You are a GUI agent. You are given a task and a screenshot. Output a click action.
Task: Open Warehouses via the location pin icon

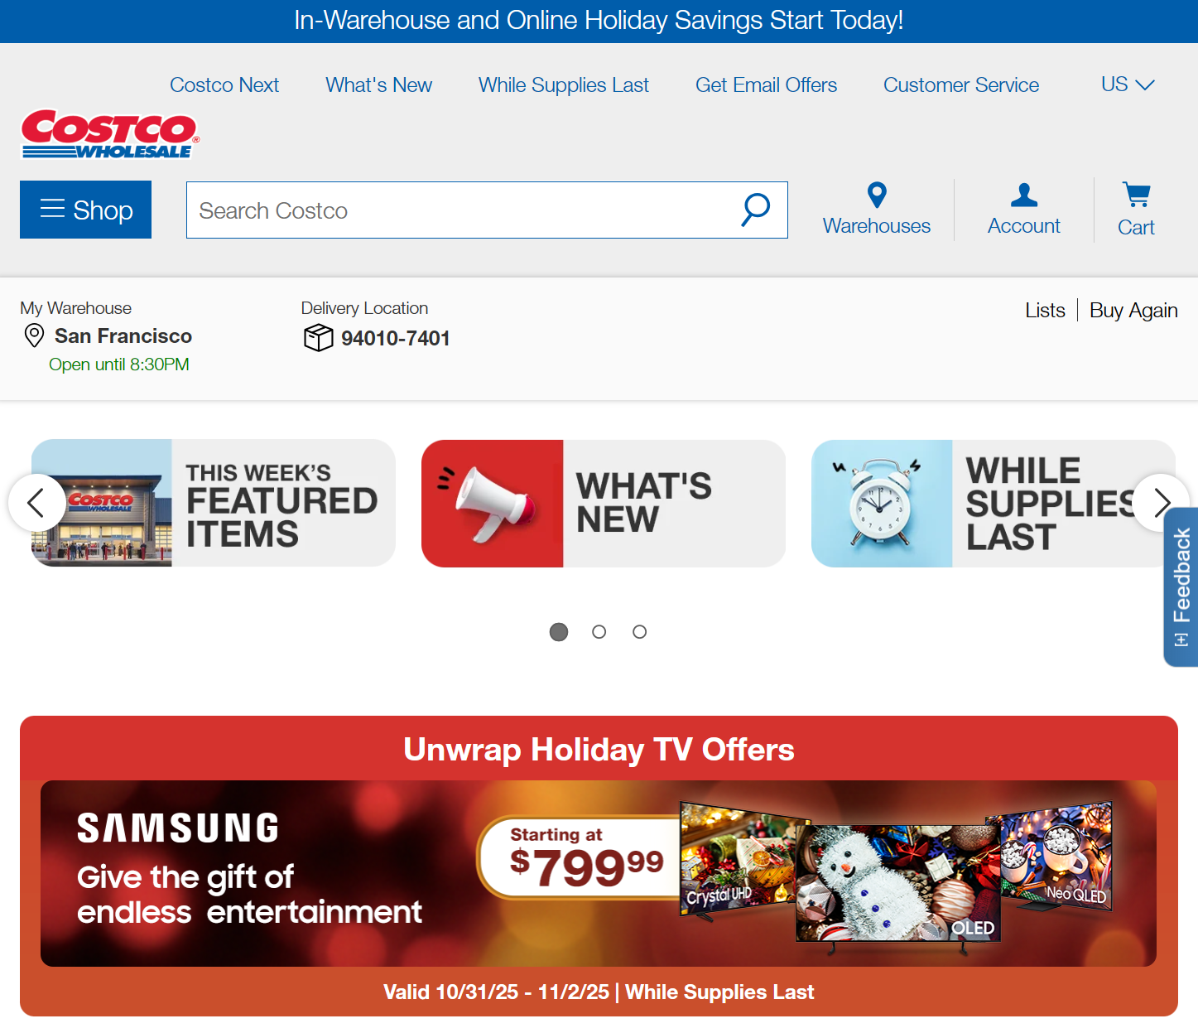[x=876, y=195]
